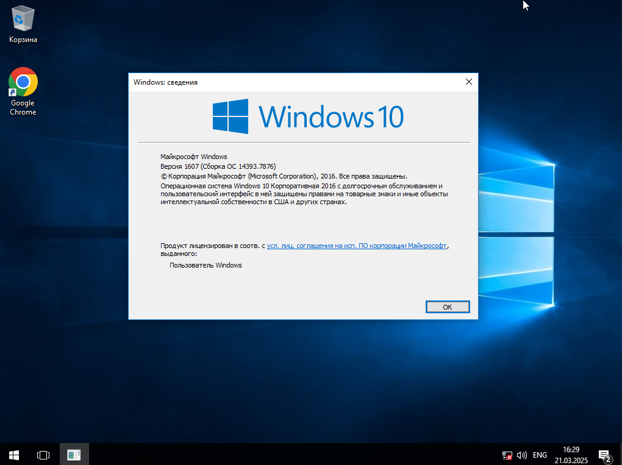Click the "Майкрософт Windows" heading text
622x465 pixels.
193,157
